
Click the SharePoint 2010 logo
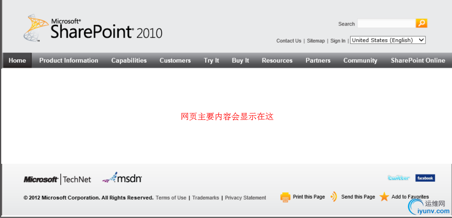[93, 28]
